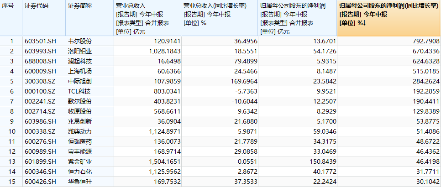Click stock name 华鲁恒升
This screenshot has width=441, height=187.
click(x=80, y=182)
